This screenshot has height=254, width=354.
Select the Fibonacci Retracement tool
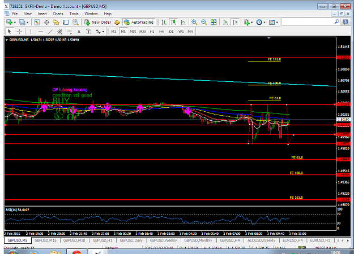pos(69,32)
